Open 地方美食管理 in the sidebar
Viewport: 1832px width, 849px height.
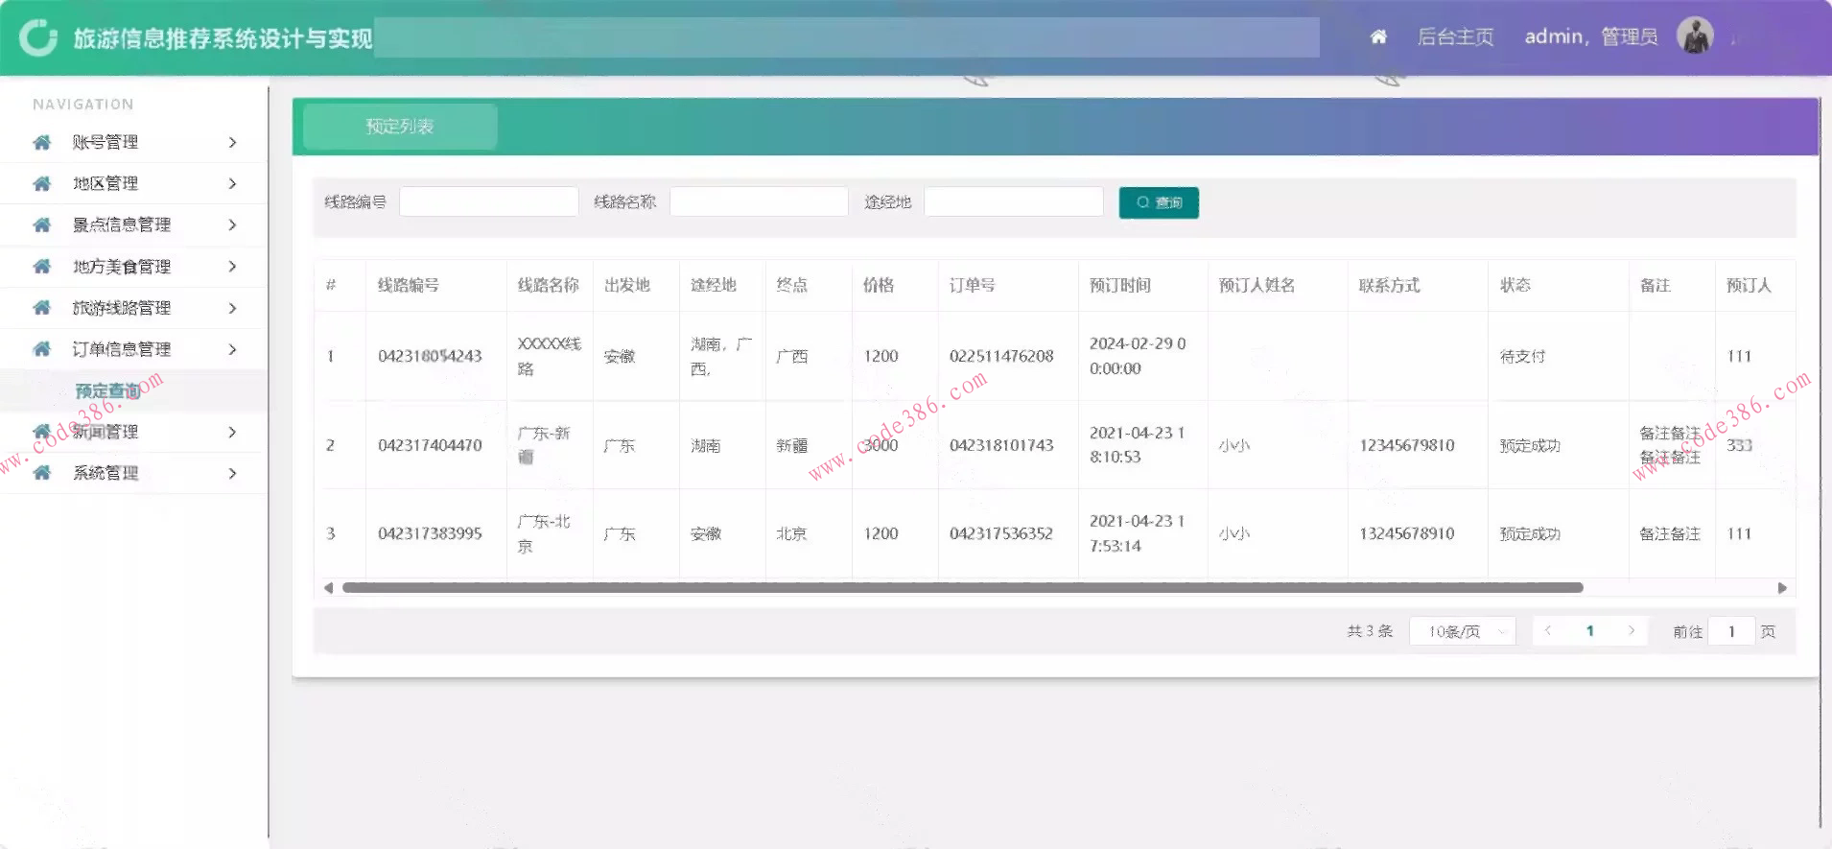[122, 266]
